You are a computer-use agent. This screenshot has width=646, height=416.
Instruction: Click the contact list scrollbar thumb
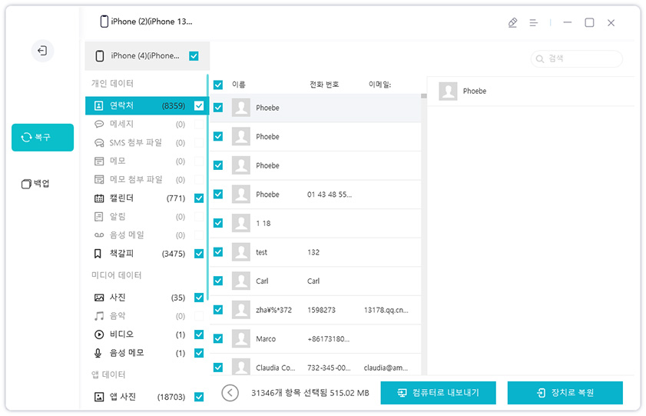[423, 95]
